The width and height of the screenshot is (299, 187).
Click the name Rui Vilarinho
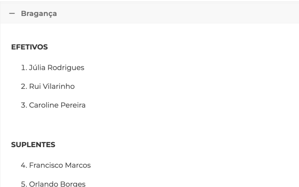tap(52, 86)
